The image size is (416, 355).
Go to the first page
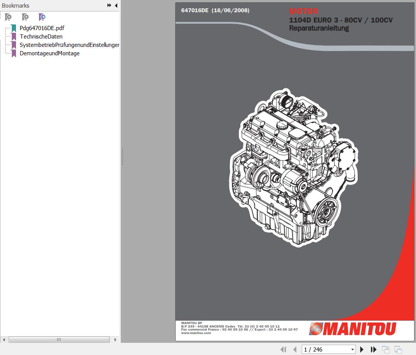(283, 349)
